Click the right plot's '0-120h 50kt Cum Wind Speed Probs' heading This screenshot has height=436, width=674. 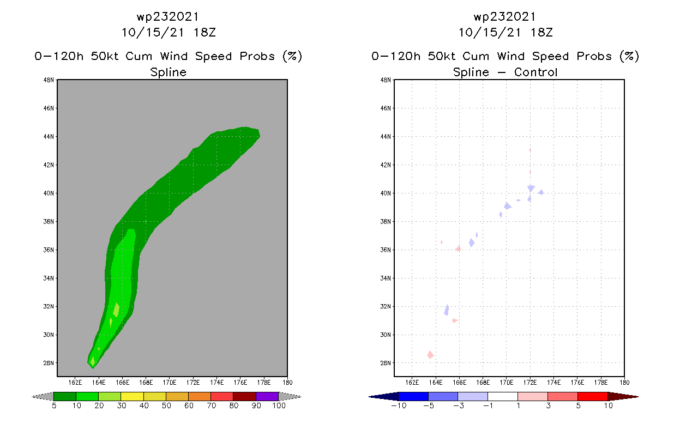coord(493,57)
